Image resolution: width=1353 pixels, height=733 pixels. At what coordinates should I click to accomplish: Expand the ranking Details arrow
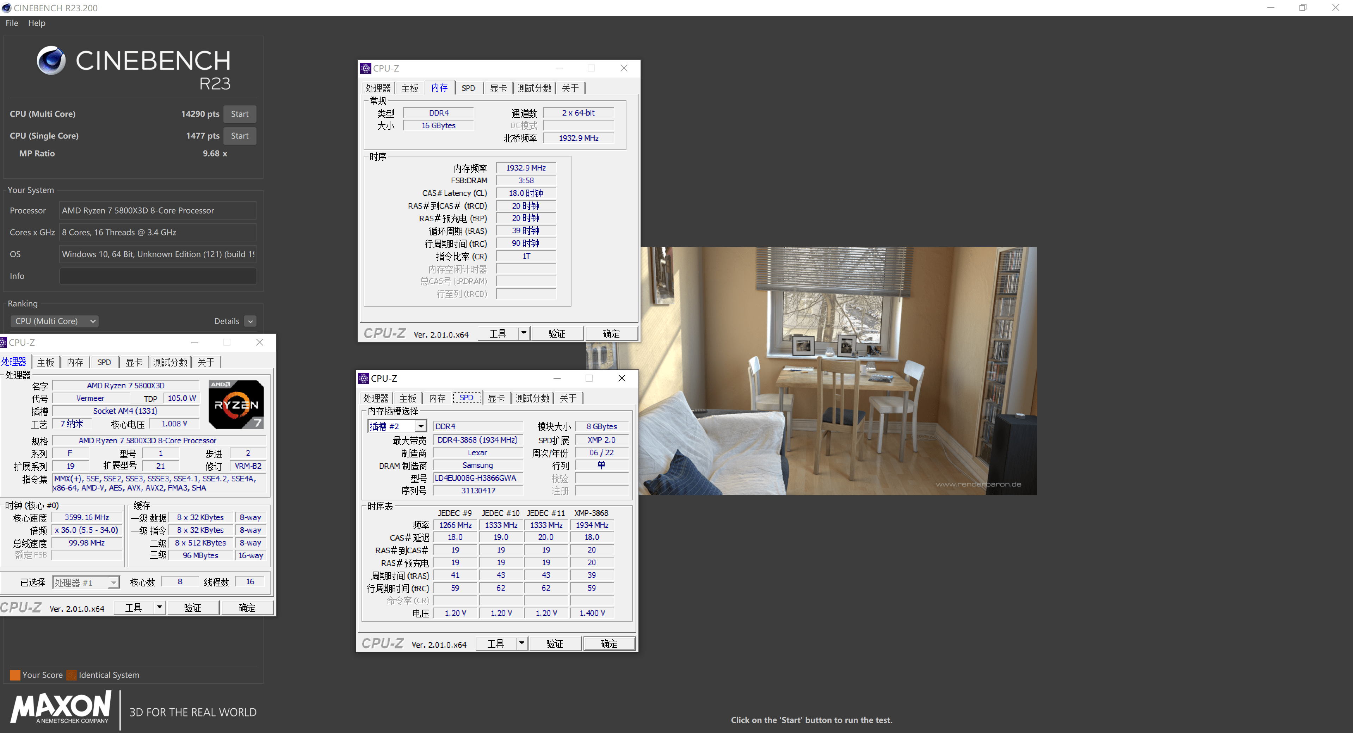click(251, 322)
